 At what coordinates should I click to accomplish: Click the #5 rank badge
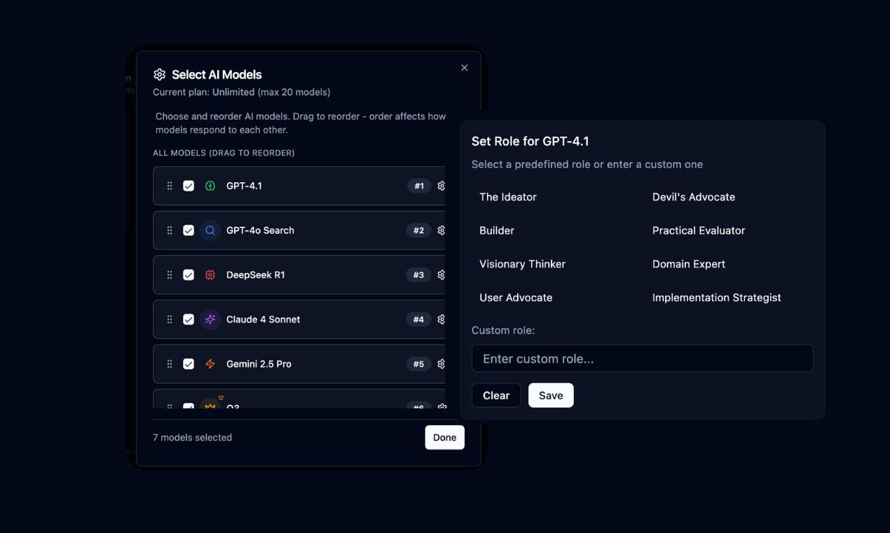pyautogui.click(x=418, y=364)
